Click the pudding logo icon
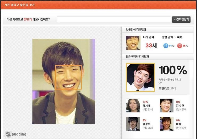 click(8, 134)
